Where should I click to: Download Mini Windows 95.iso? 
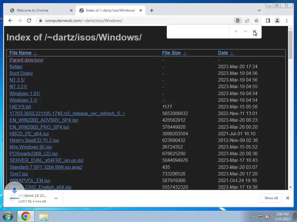(x=31, y=147)
